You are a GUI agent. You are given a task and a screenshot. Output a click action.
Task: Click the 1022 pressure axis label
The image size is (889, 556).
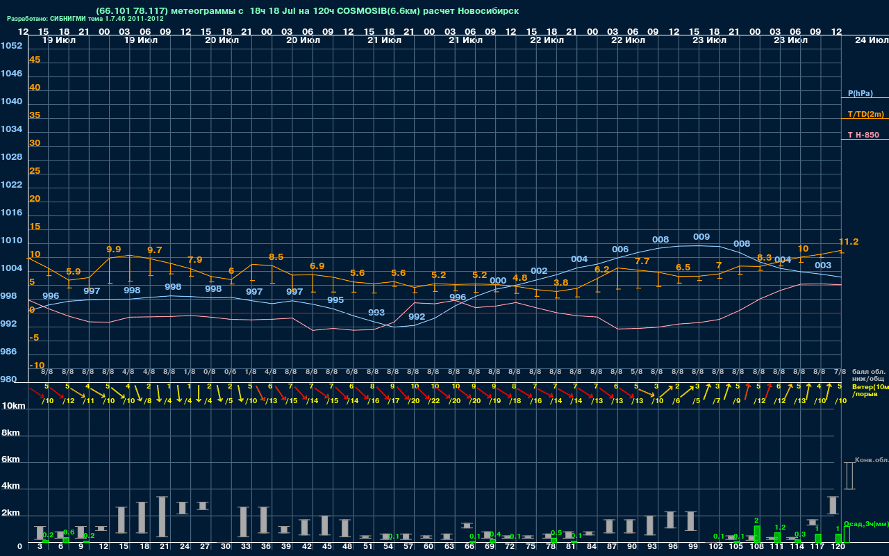coord(11,185)
